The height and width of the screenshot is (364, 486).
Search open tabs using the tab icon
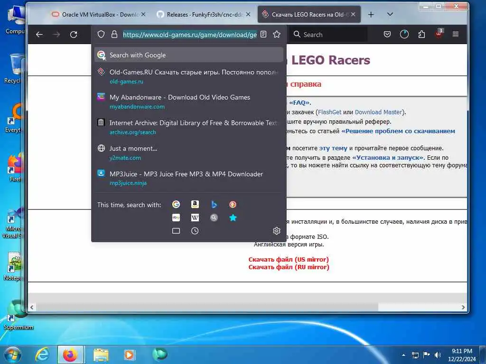176,231
